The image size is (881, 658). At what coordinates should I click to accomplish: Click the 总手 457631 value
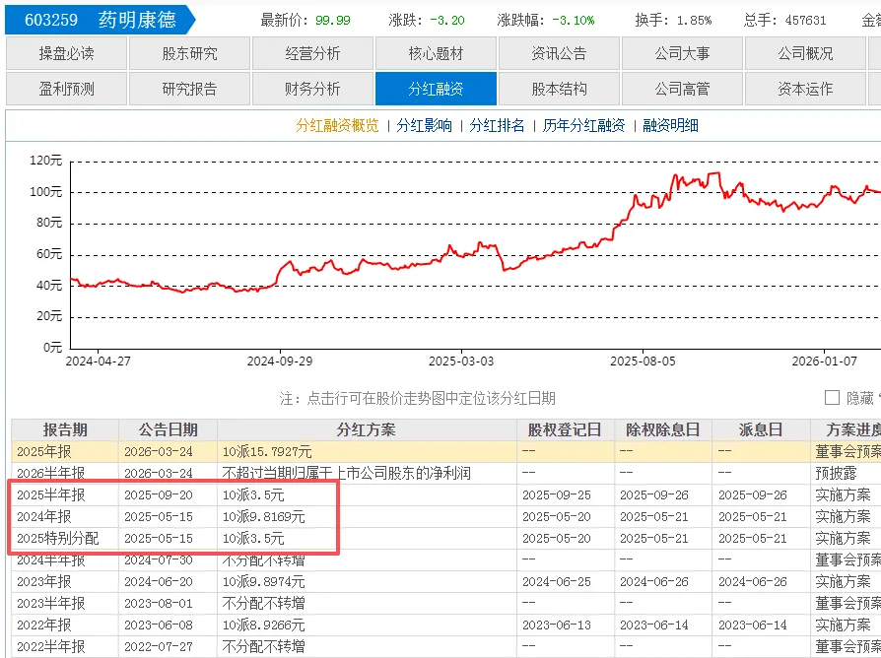coord(806,21)
